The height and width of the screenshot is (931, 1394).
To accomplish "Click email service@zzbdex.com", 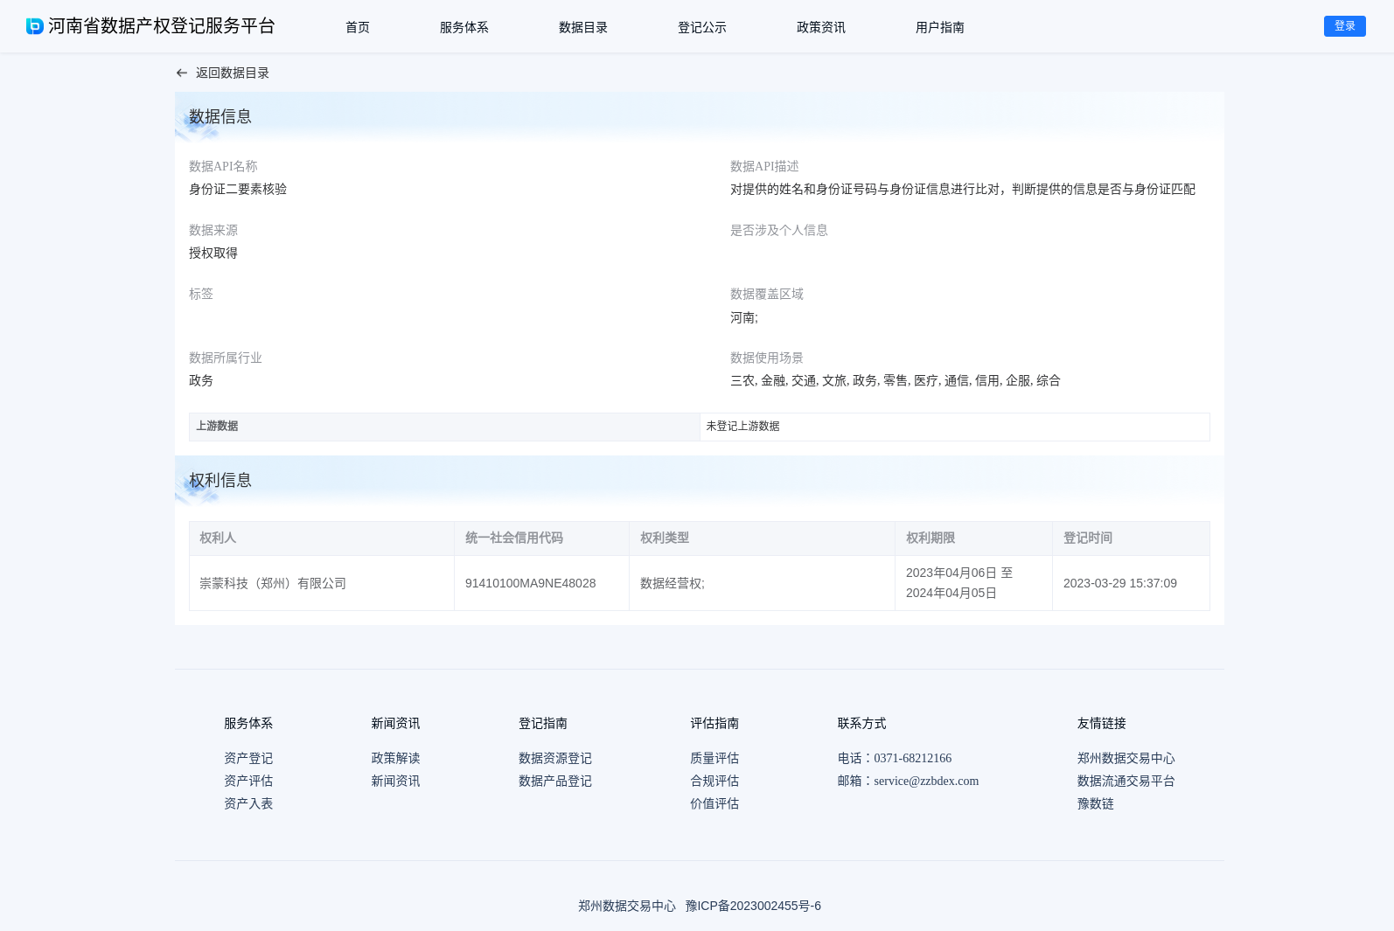I will coord(926,781).
